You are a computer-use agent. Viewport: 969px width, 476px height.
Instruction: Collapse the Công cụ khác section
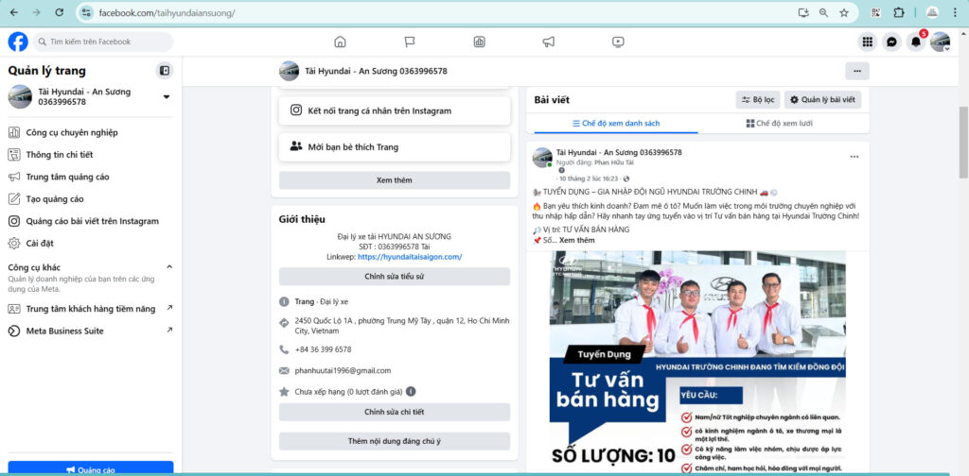[169, 267]
